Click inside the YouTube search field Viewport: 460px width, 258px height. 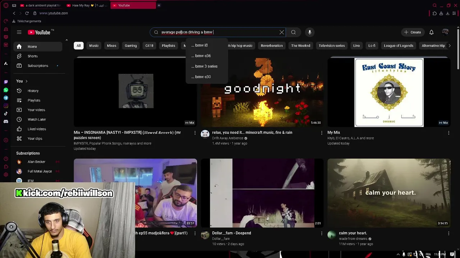218,32
